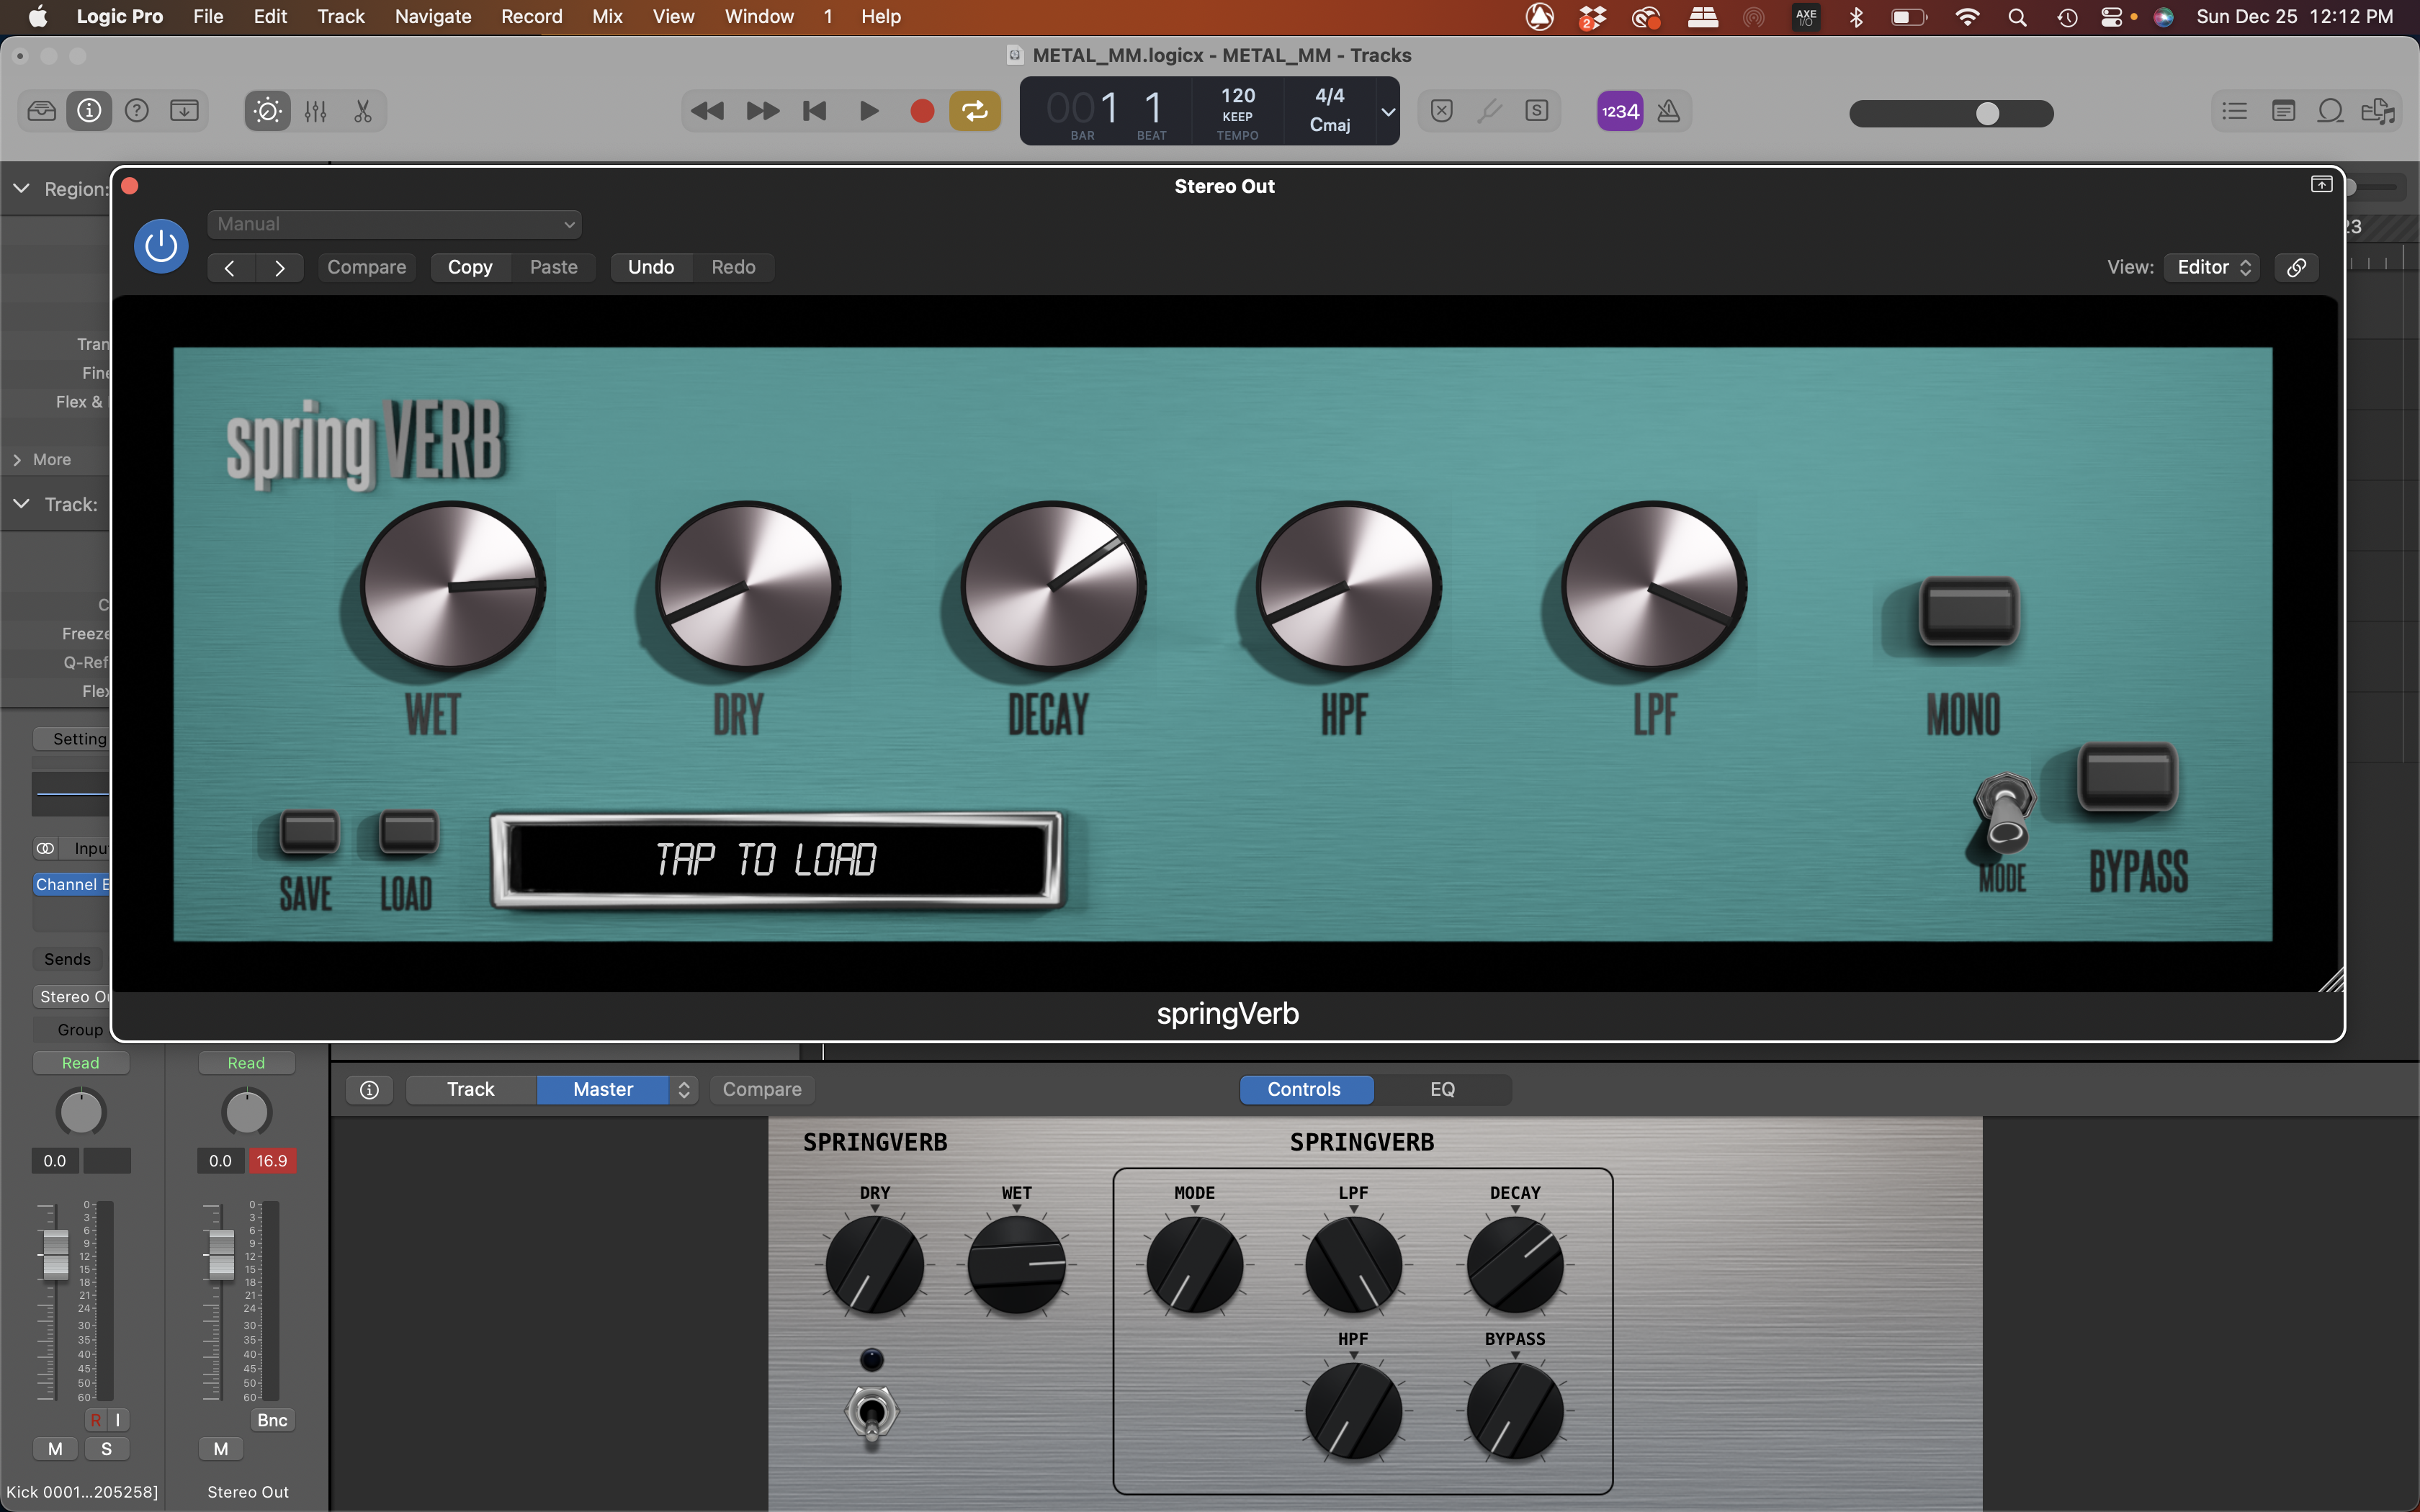The width and height of the screenshot is (2420, 1512).
Task: Click the Fast Forward transport button
Action: 763,111
